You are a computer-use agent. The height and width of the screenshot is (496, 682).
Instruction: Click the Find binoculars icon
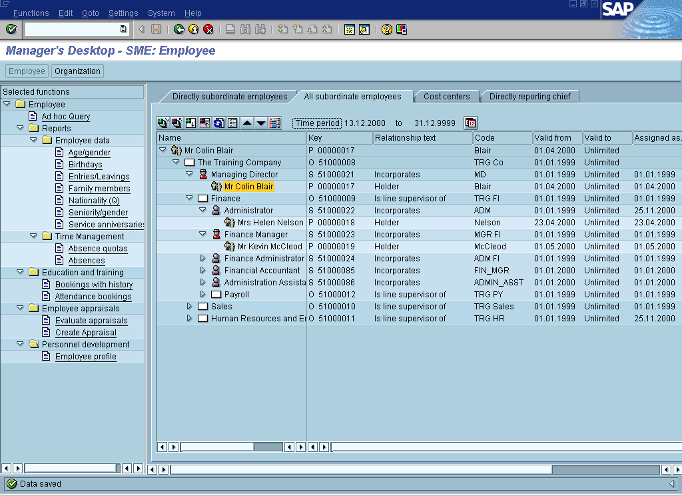[x=245, y=29]
